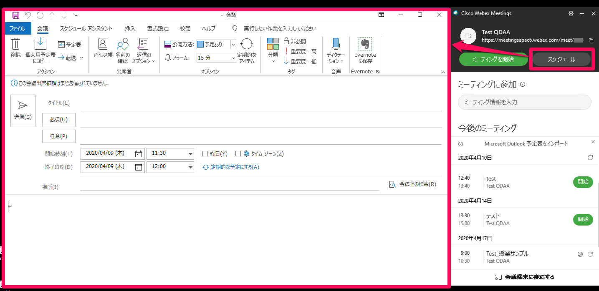Image resolution: width=599 pixels, height=291 pixels.
Task: Click the 場所(I) location field
Action: point(230,184)
